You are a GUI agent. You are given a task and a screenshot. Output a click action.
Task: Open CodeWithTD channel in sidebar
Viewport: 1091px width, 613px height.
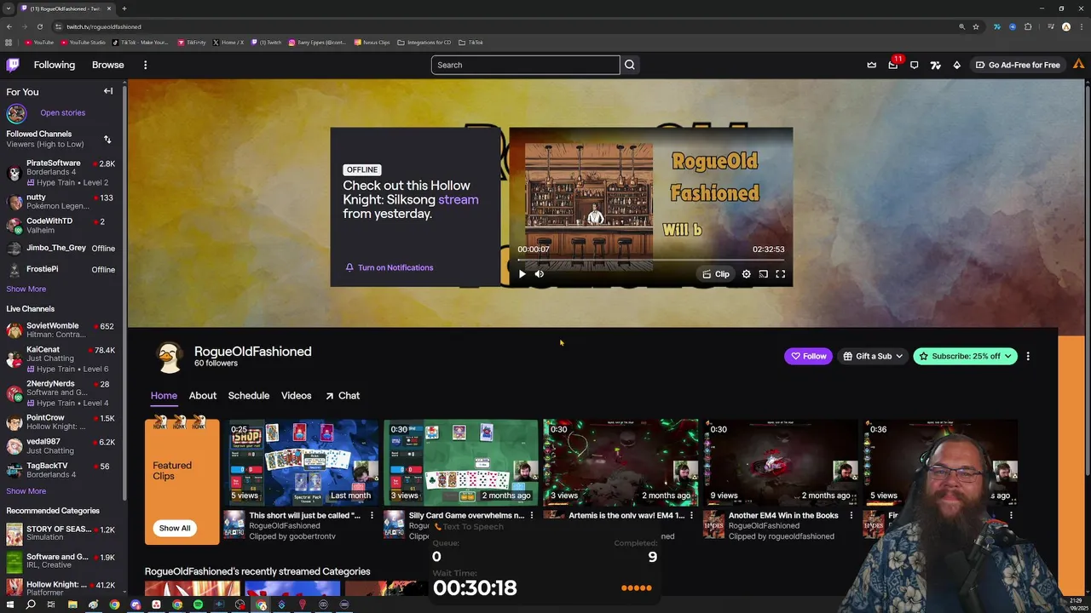pyautogui.click(x=61, y=226)
